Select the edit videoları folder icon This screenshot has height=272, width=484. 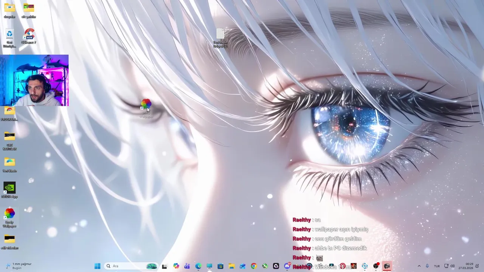pyautogui.click(x=9, y=242)
